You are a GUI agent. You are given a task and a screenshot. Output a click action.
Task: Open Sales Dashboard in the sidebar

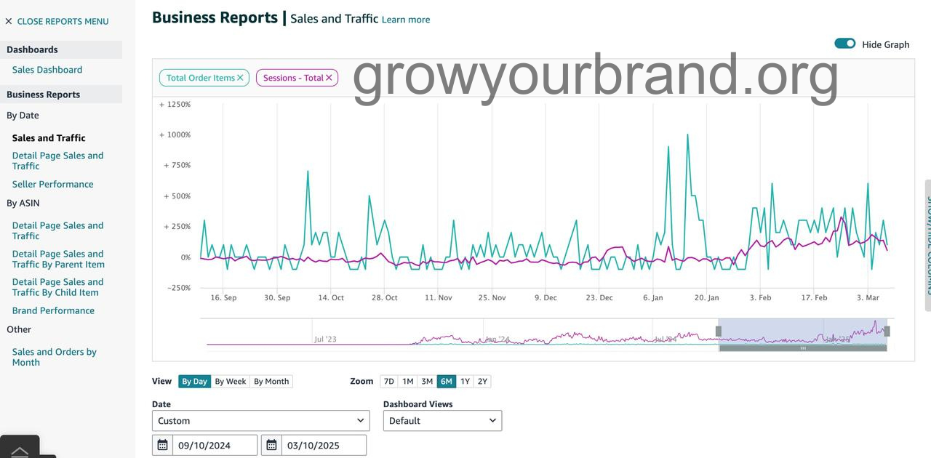click(x=47, y=70)
